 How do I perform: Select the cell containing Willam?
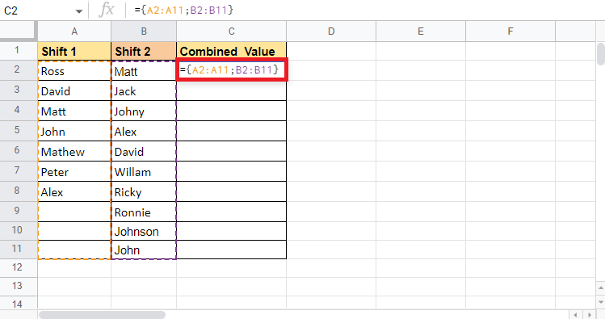coord(144,171)
